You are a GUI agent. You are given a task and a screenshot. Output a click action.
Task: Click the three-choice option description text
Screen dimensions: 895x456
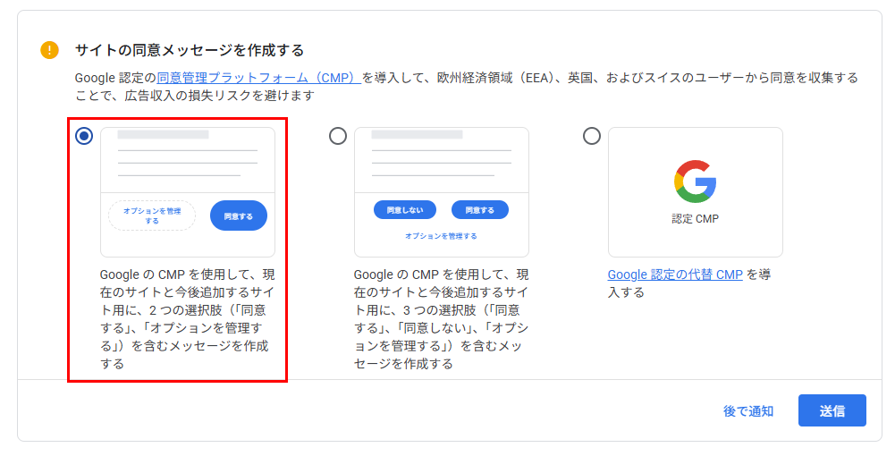[x=441, y=319]
